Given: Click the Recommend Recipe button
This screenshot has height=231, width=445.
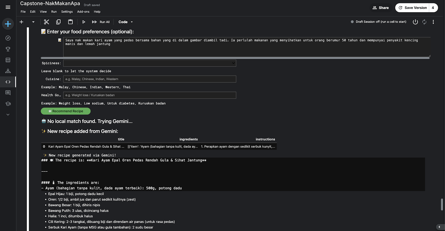Looking at the screenshot, I should [x=66, y=111].
